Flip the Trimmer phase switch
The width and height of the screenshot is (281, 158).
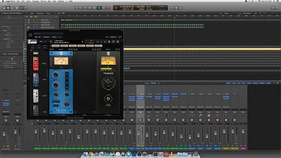click(108, 99)
